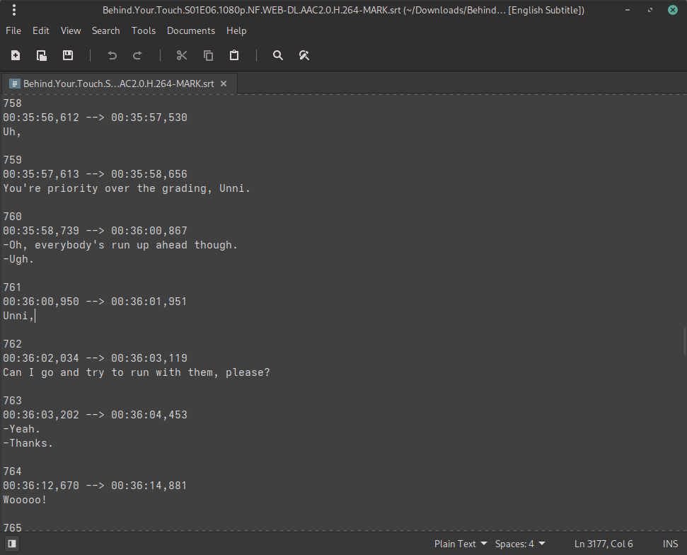The image size is (687, 555).
Task: Open Spaces: 4 indentation dropdown
Action: click(520, 544)
